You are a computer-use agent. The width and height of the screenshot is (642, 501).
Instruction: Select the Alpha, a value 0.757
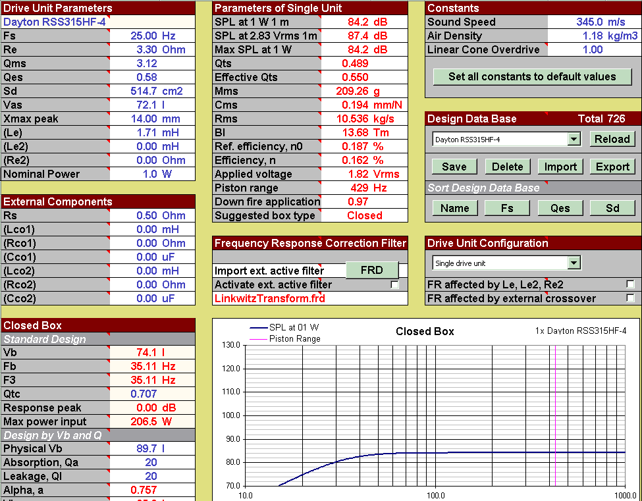152,490
